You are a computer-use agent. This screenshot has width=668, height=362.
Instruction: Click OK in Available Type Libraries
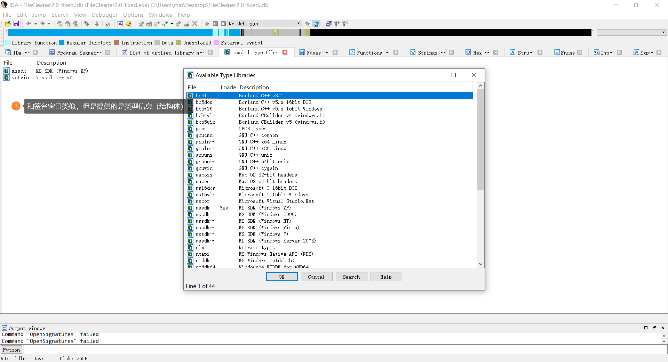(x=282, y=277)
